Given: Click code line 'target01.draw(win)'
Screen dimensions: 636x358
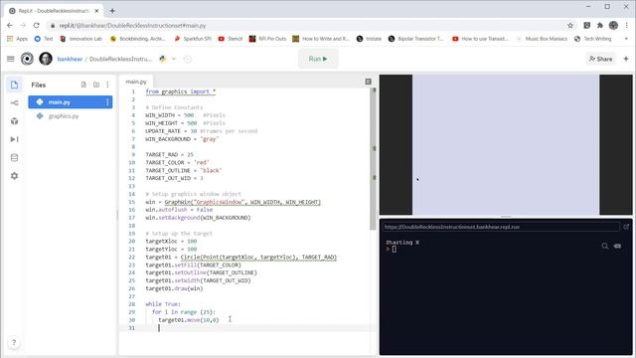Looking at the screenshot, I should 174,288.
